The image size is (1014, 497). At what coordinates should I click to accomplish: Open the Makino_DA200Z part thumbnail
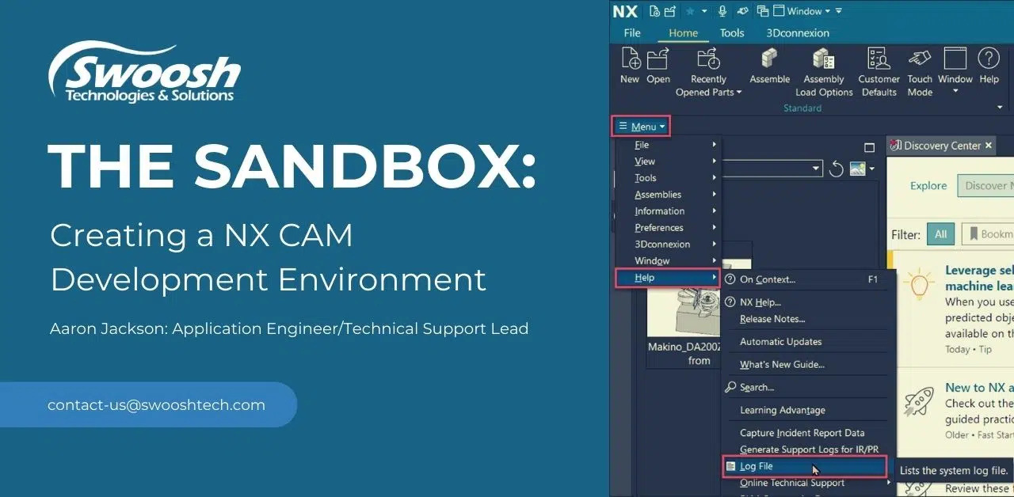(684, 313)
